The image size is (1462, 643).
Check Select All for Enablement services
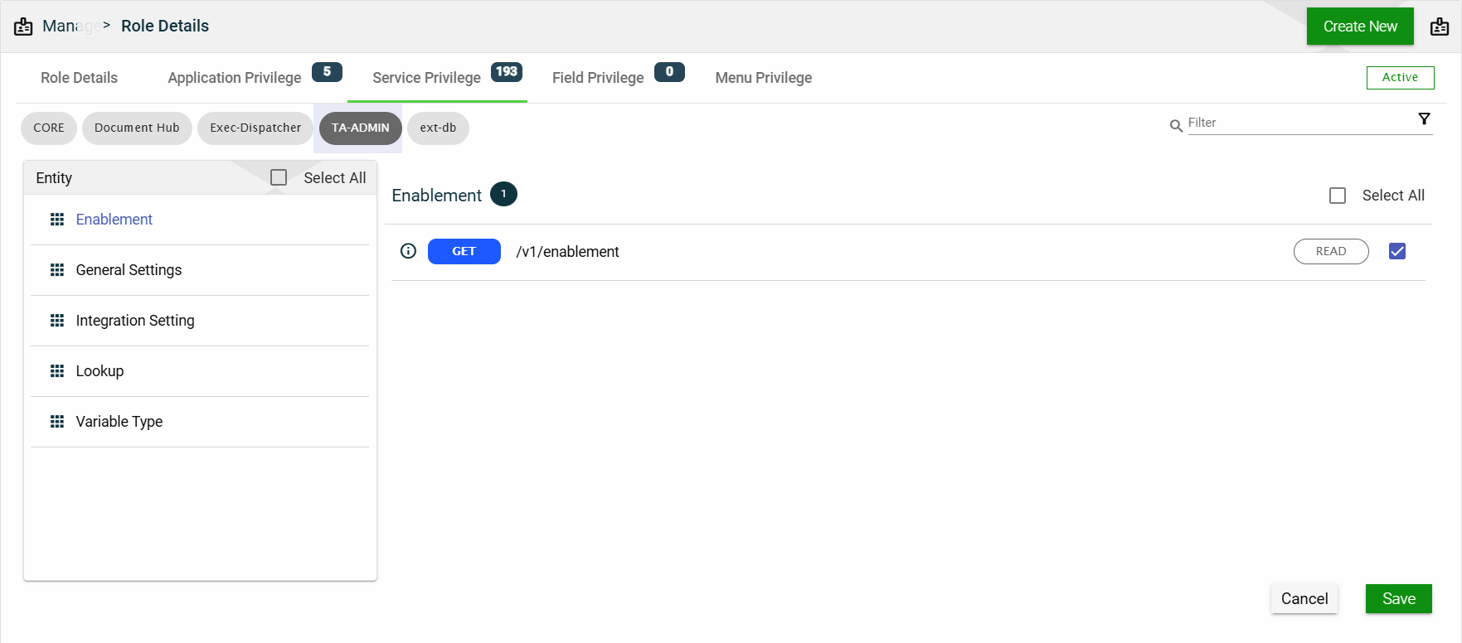(x=1338, y=196)
